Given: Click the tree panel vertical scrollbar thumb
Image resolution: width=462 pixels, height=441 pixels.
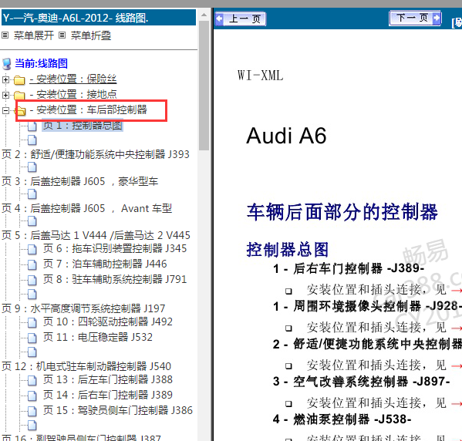Looking at the screenshot, I should pyautogui.click(x=204, y=86).
